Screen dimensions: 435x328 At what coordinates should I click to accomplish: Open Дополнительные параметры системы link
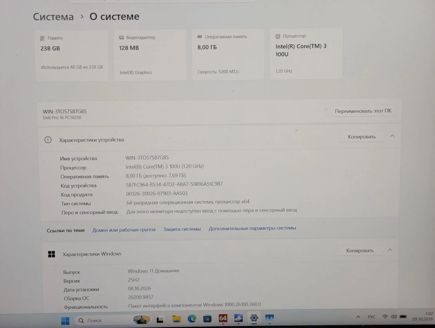[252, 228]
